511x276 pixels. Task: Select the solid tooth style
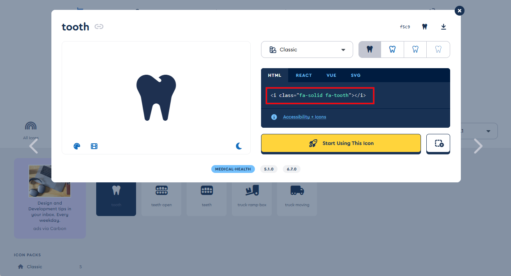[x=370, y=50]
